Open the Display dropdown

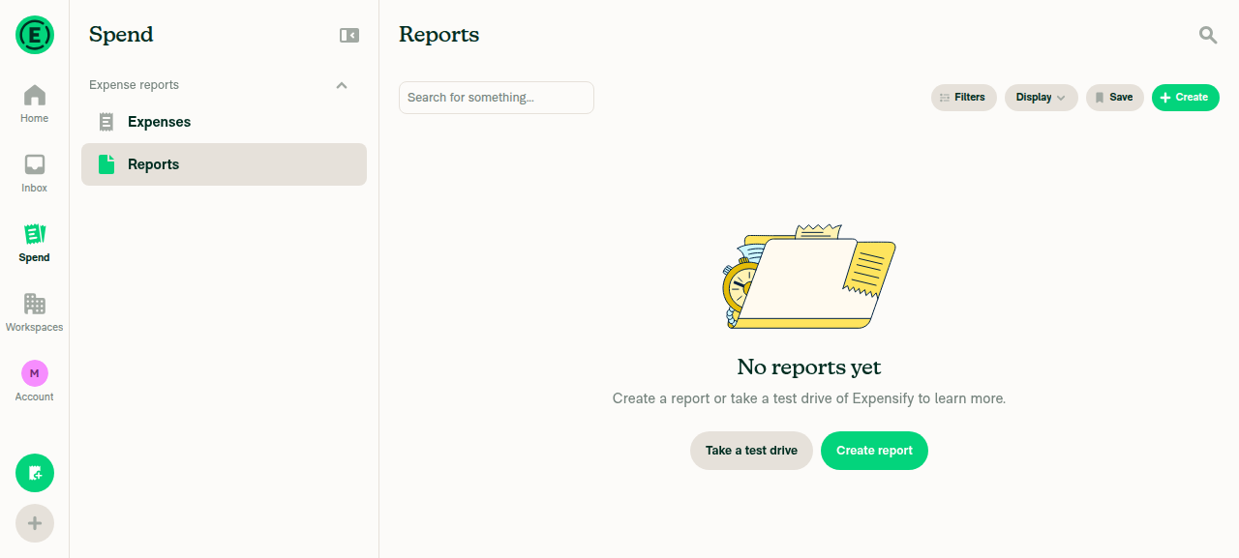tap(1042, 98)
